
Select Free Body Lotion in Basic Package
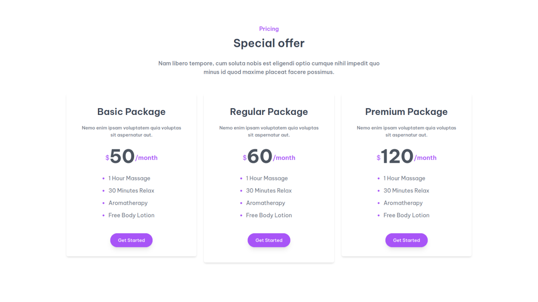131,215
